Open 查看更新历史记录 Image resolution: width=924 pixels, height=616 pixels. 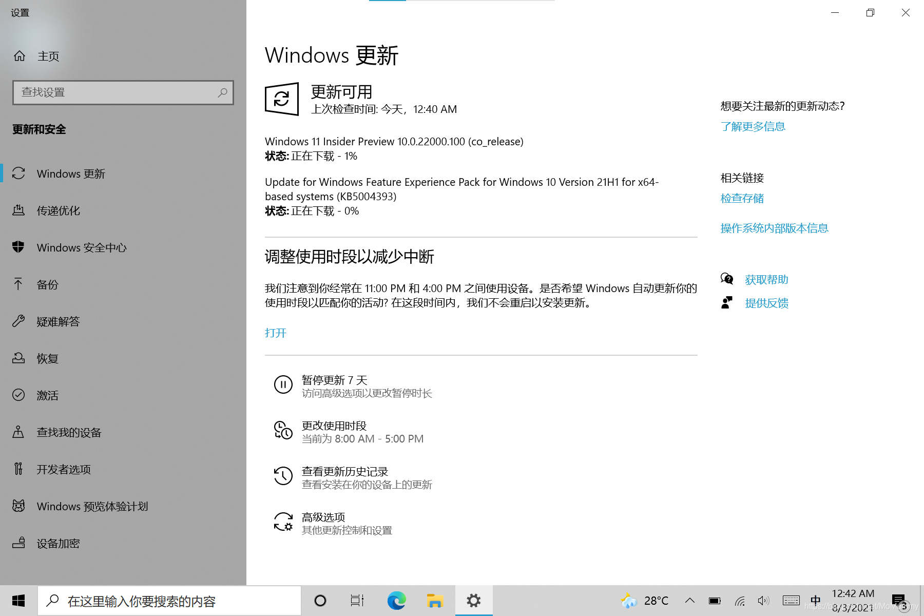354,477
